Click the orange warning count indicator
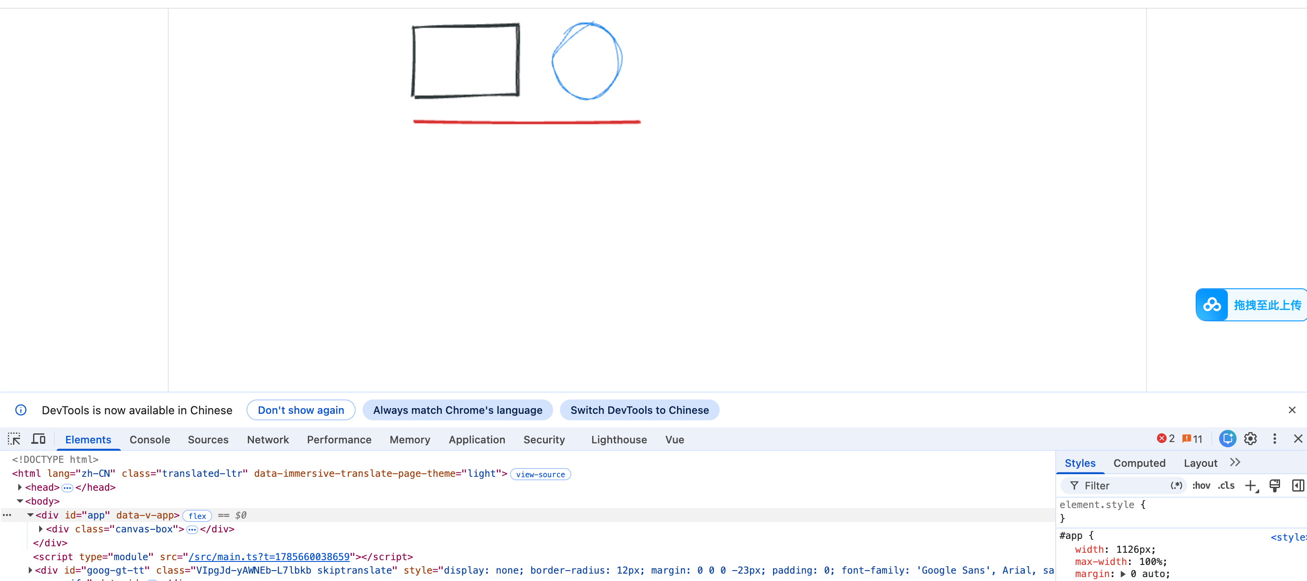 tap(1192, 439)
